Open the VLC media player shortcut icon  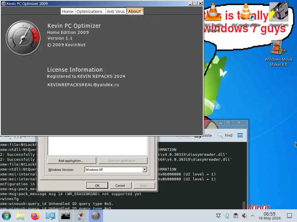246,15
